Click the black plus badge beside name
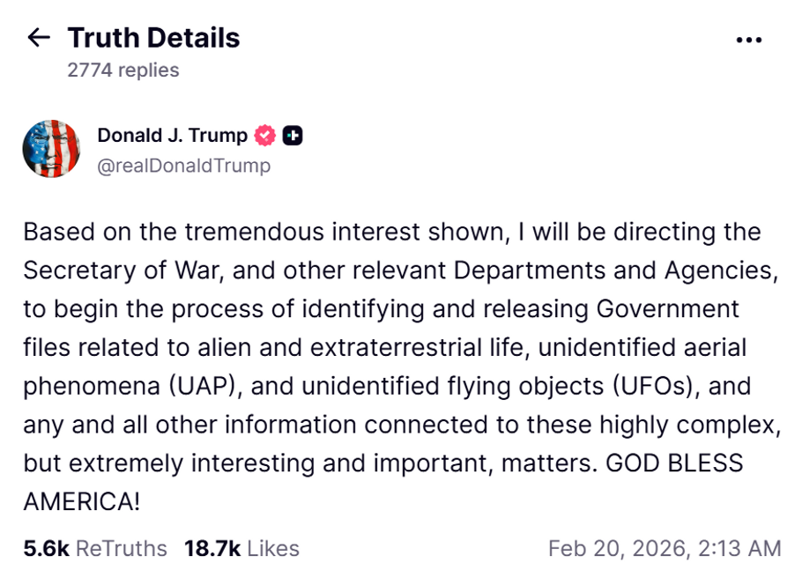Viewport: 802px width, 578px height. tap(293, 136)
